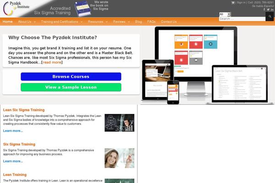
Task: Open the FAQs menu item
Action: click(151, 22)
